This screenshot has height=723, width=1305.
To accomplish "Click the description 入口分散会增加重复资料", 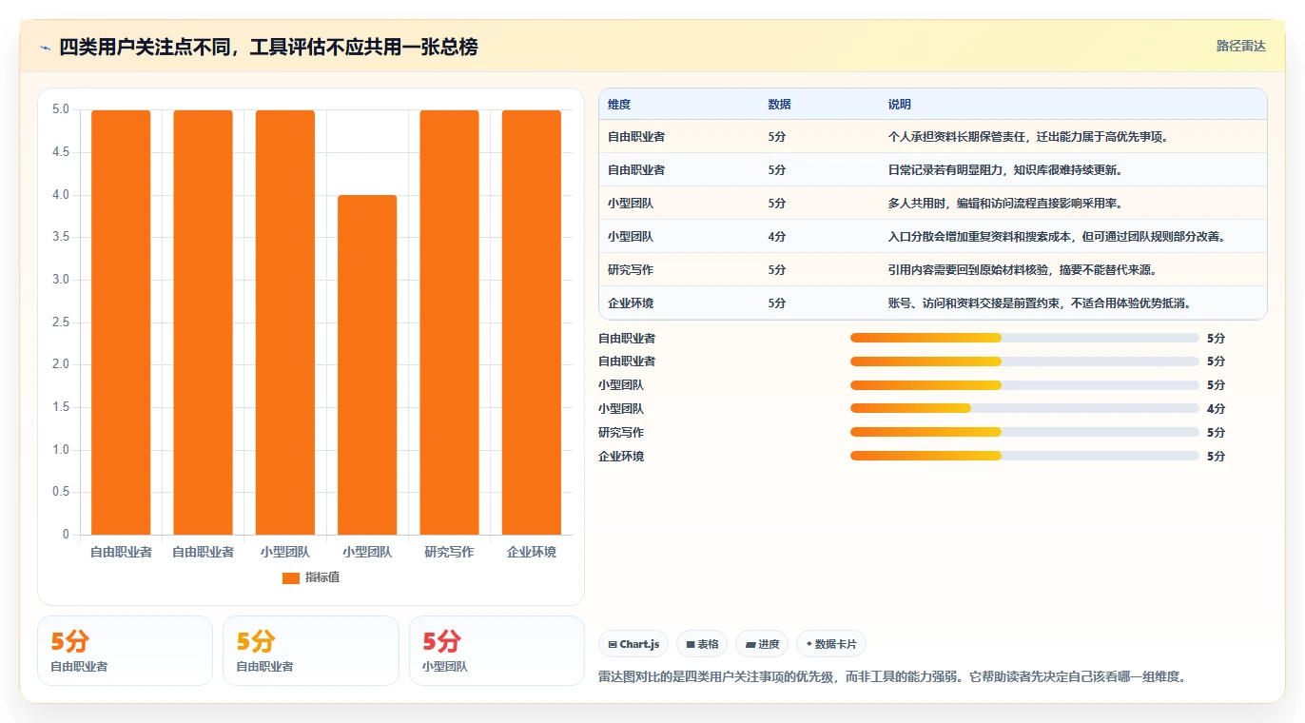I will [1057, 237].
